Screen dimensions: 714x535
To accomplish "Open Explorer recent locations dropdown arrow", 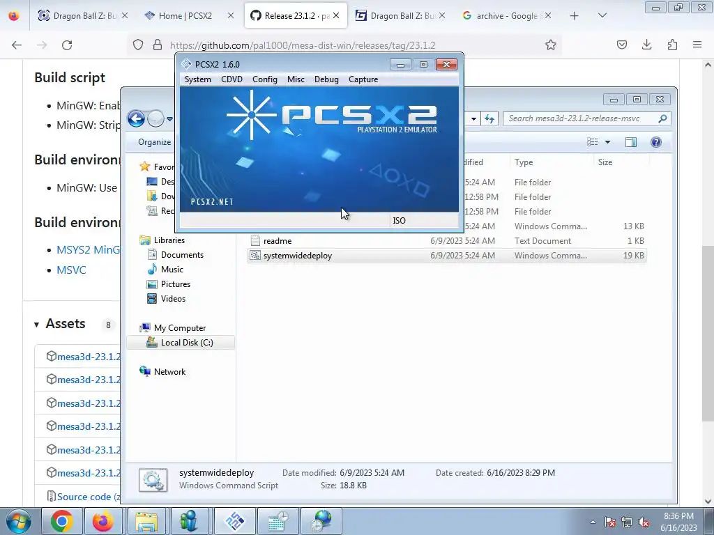I will click(170, 118).
